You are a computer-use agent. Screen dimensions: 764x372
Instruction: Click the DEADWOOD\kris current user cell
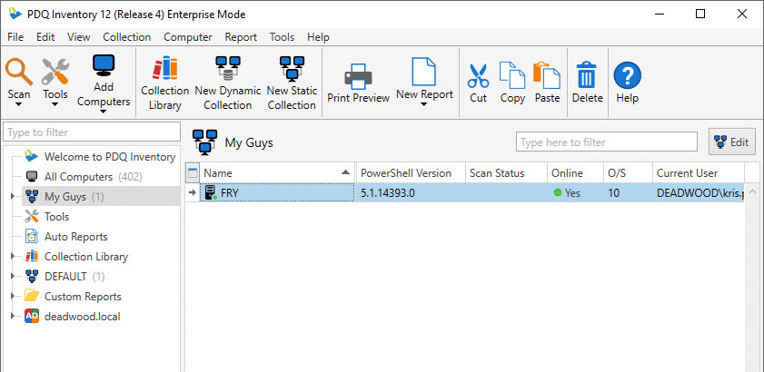coord(699,193)
